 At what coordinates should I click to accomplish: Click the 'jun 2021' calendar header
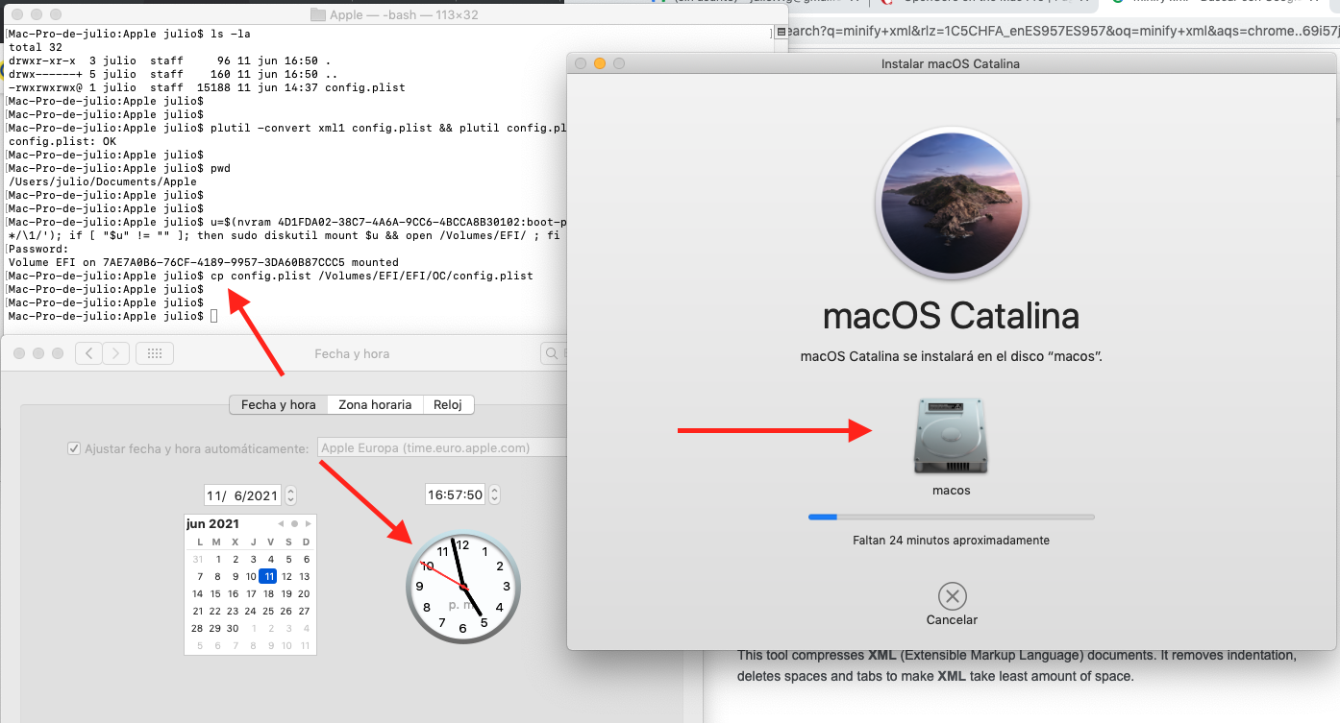click(x=212, y=523)
